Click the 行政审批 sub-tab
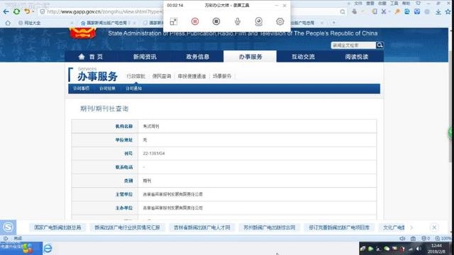This screenshot has width=454, height=255. 135,76
